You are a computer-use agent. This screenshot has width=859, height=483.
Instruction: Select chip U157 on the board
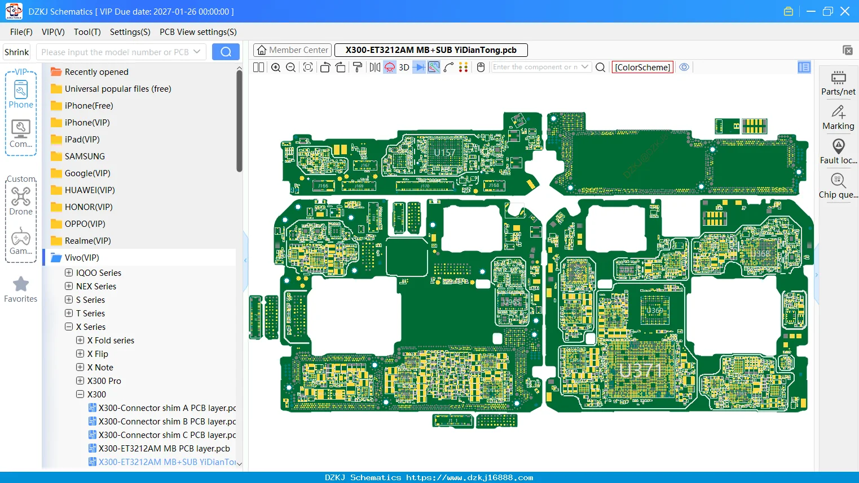444,153
